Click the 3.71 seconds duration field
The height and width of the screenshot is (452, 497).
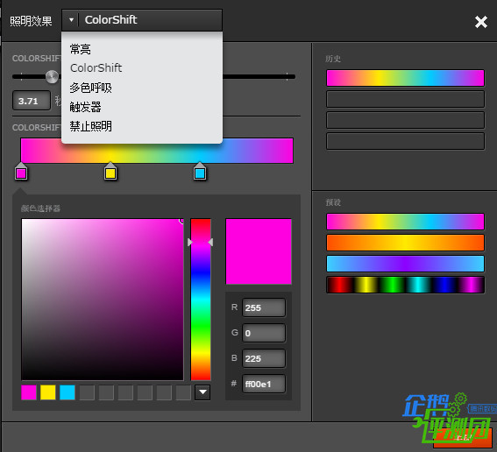click(32, 101)
